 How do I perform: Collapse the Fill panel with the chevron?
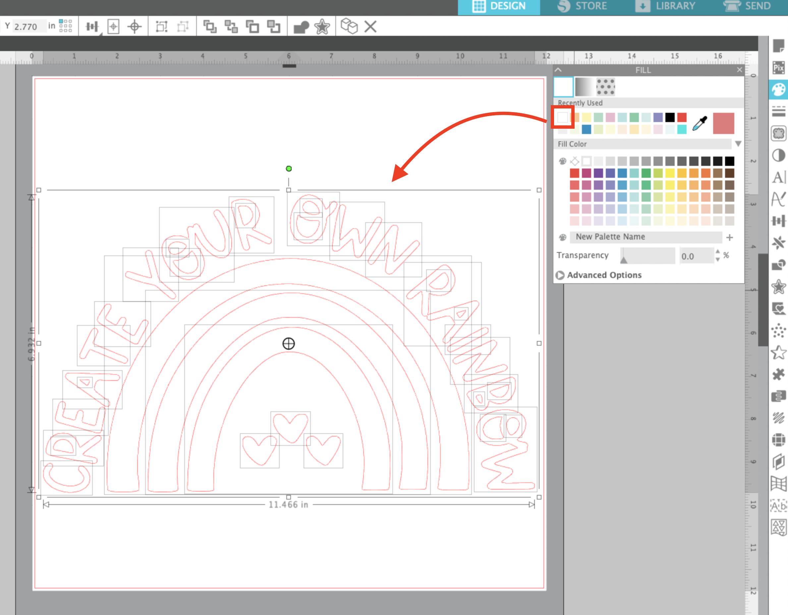coord(558,70)
